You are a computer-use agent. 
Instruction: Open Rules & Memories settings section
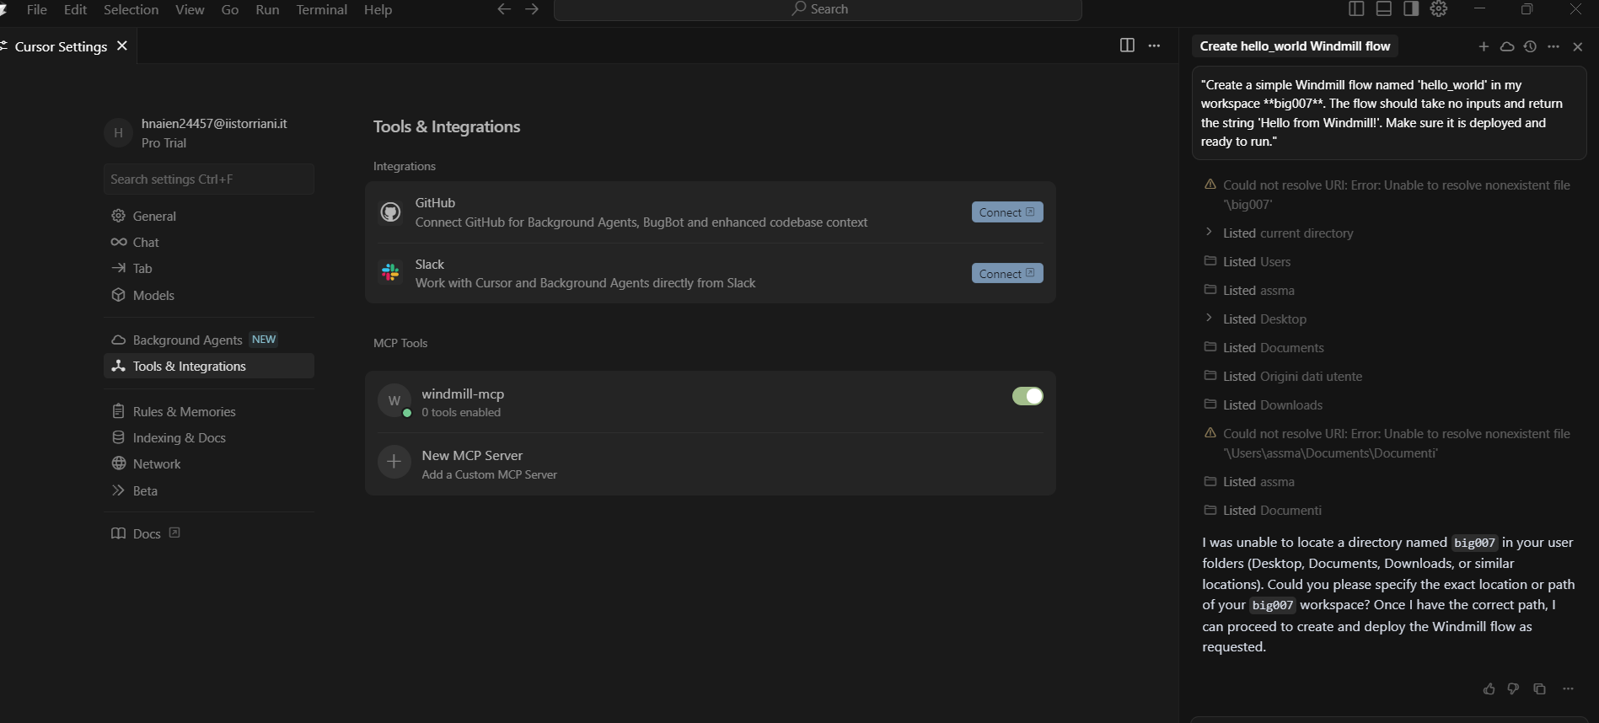209,411
